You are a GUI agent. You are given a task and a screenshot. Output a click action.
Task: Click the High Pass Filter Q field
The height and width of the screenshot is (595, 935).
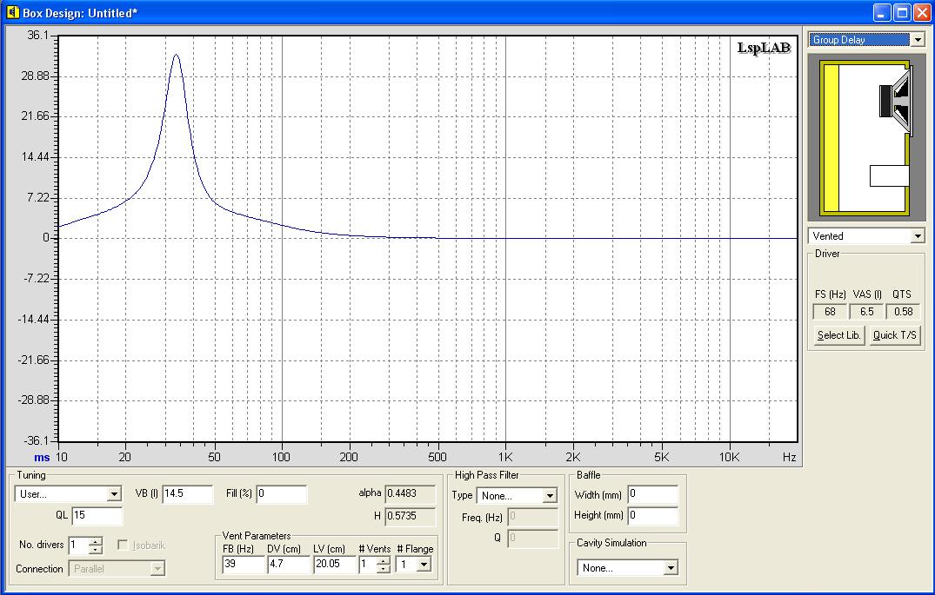tap(532, 539)
